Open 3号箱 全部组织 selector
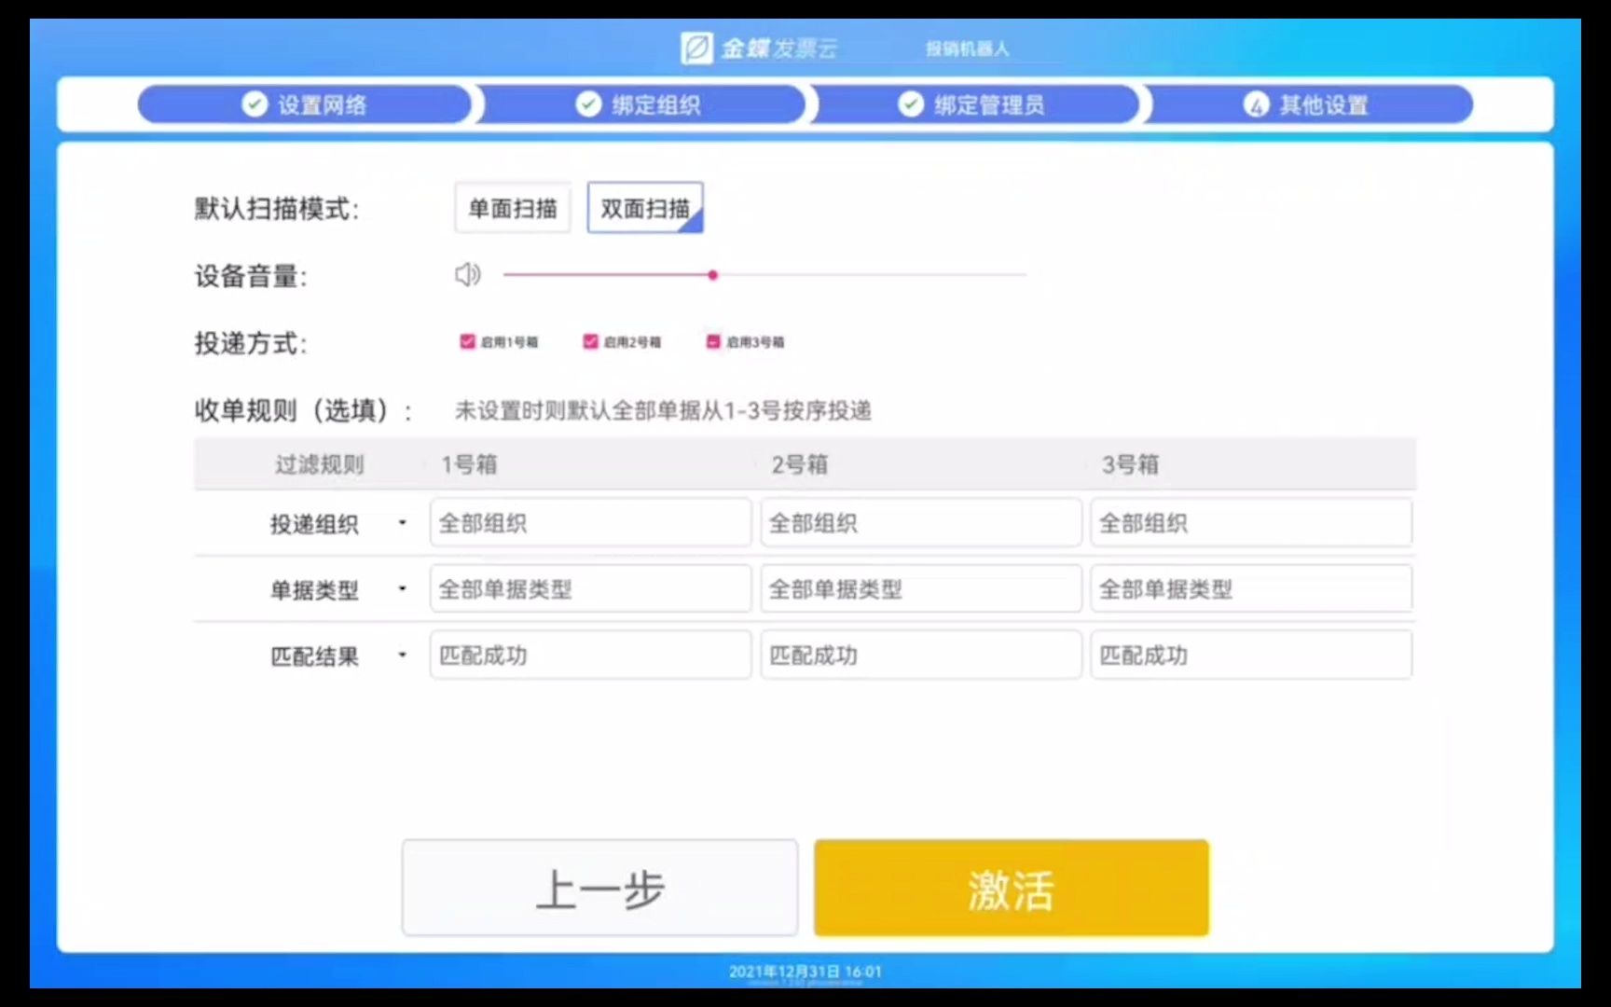Viewport: 1611px width, 1007px height. 1251,522
